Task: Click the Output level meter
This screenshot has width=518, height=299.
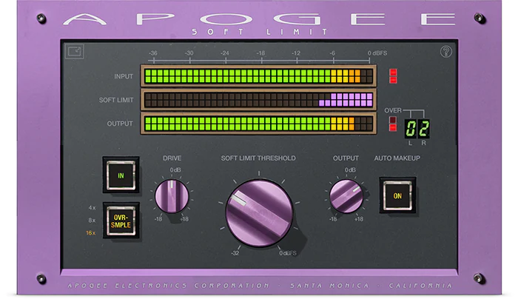Action: [258, 124]
